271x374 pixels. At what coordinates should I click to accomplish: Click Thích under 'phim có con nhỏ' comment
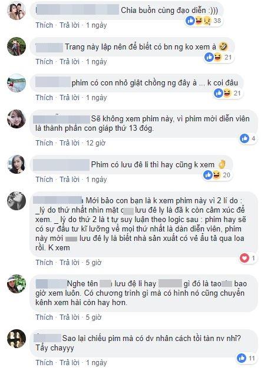click(x=44, y=98)
